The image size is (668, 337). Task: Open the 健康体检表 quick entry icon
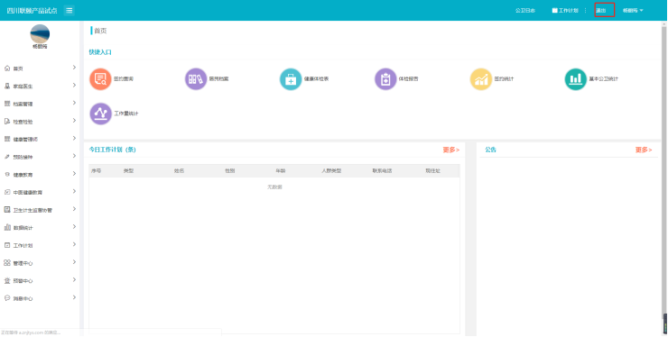(x=291, y=79)
